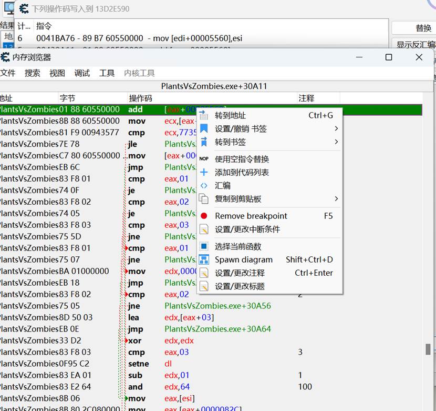Expand the 转到书签 submenu arrow
Screen dimensions: 436x411
coord(336,142)
